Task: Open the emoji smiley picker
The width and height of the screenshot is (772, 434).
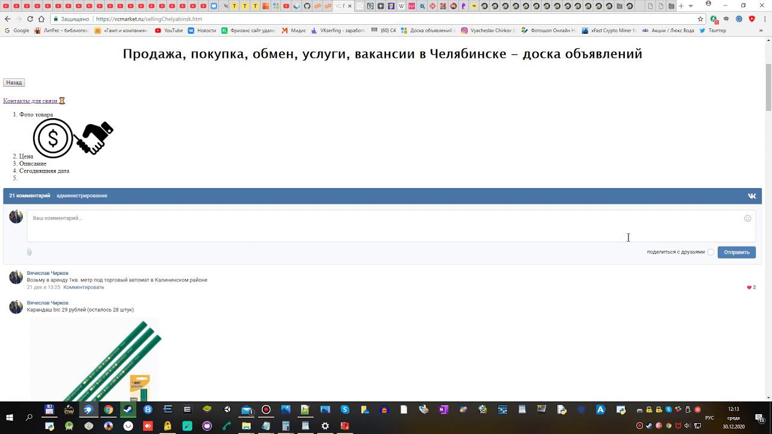Action: [x=748, y=218]
